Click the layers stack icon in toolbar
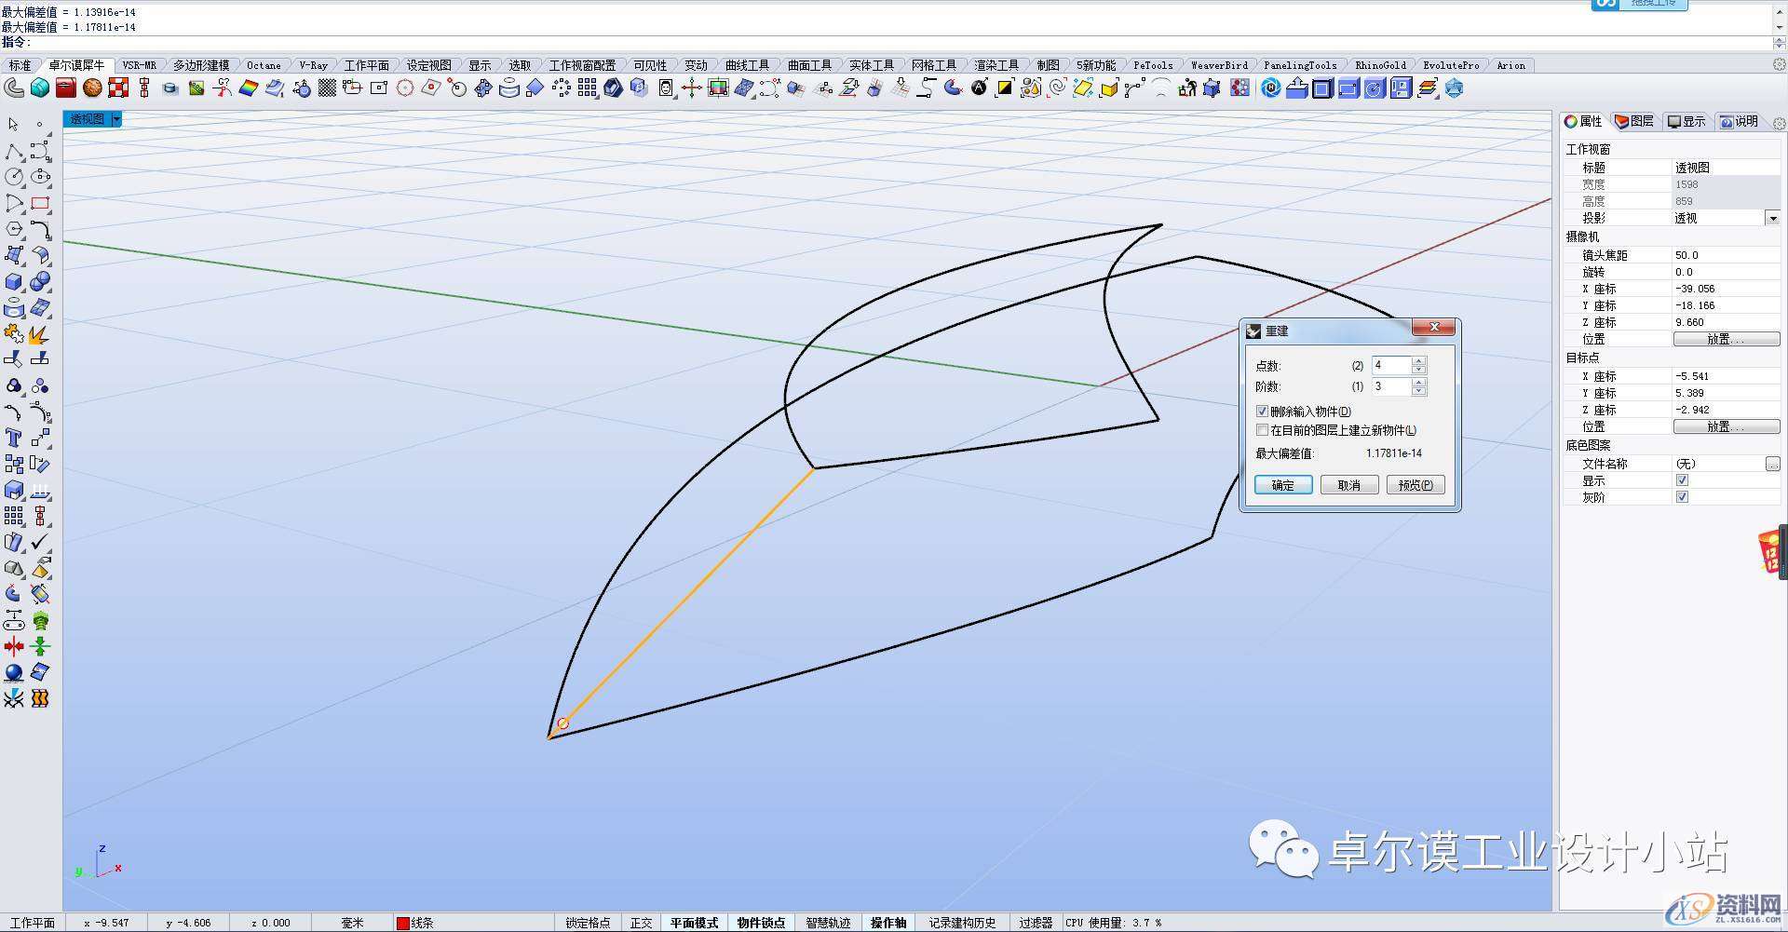The height and width of the screenshot is (932, 1788). point(1428,88)
